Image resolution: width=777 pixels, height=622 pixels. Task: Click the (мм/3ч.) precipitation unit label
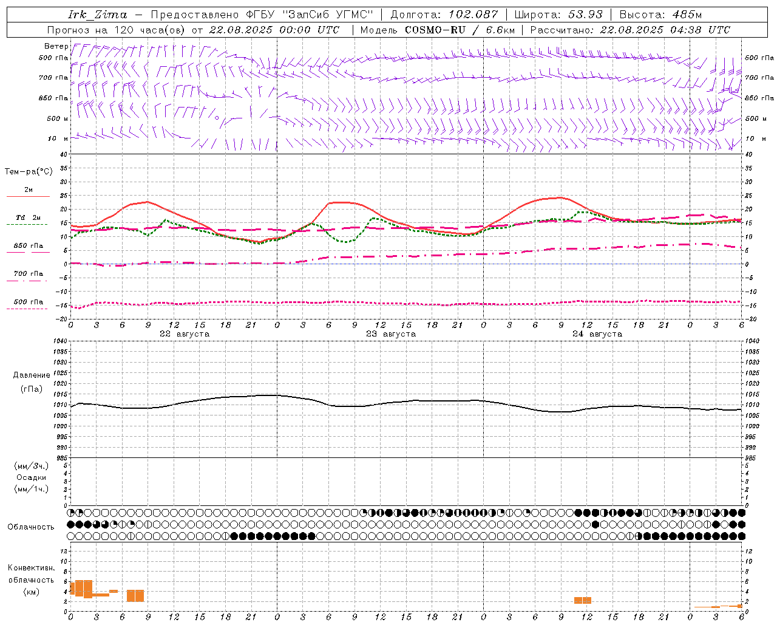pos(32,466)
